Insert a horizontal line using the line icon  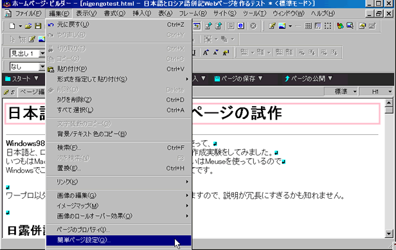click(298, 26)
